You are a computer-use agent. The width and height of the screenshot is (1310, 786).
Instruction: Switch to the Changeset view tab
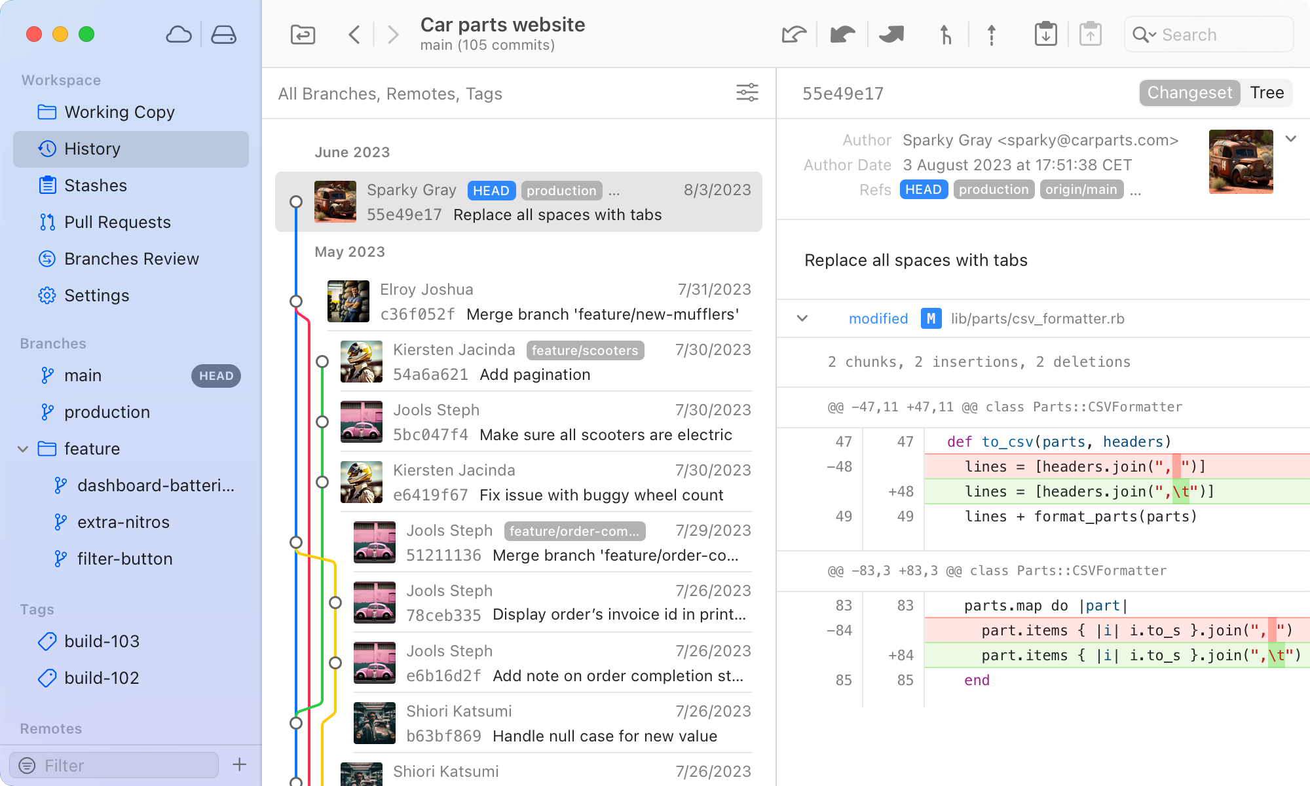pyautogui.click(x=1189, y=92)
